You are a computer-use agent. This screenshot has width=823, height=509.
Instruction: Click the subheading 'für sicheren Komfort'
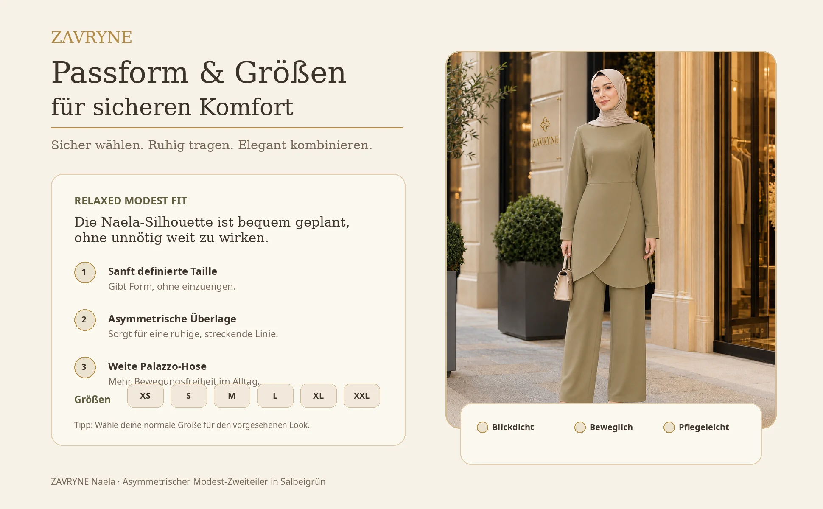point(172,107)
